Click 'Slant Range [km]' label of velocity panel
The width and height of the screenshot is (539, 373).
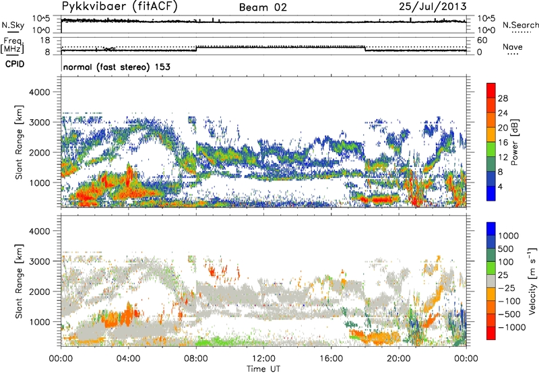[x=20, y=281]
